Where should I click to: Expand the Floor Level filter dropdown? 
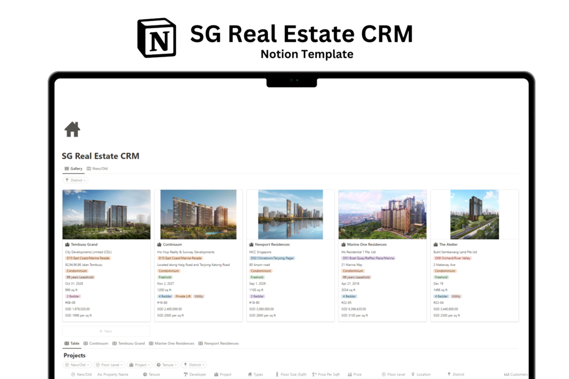coord(109,365)
